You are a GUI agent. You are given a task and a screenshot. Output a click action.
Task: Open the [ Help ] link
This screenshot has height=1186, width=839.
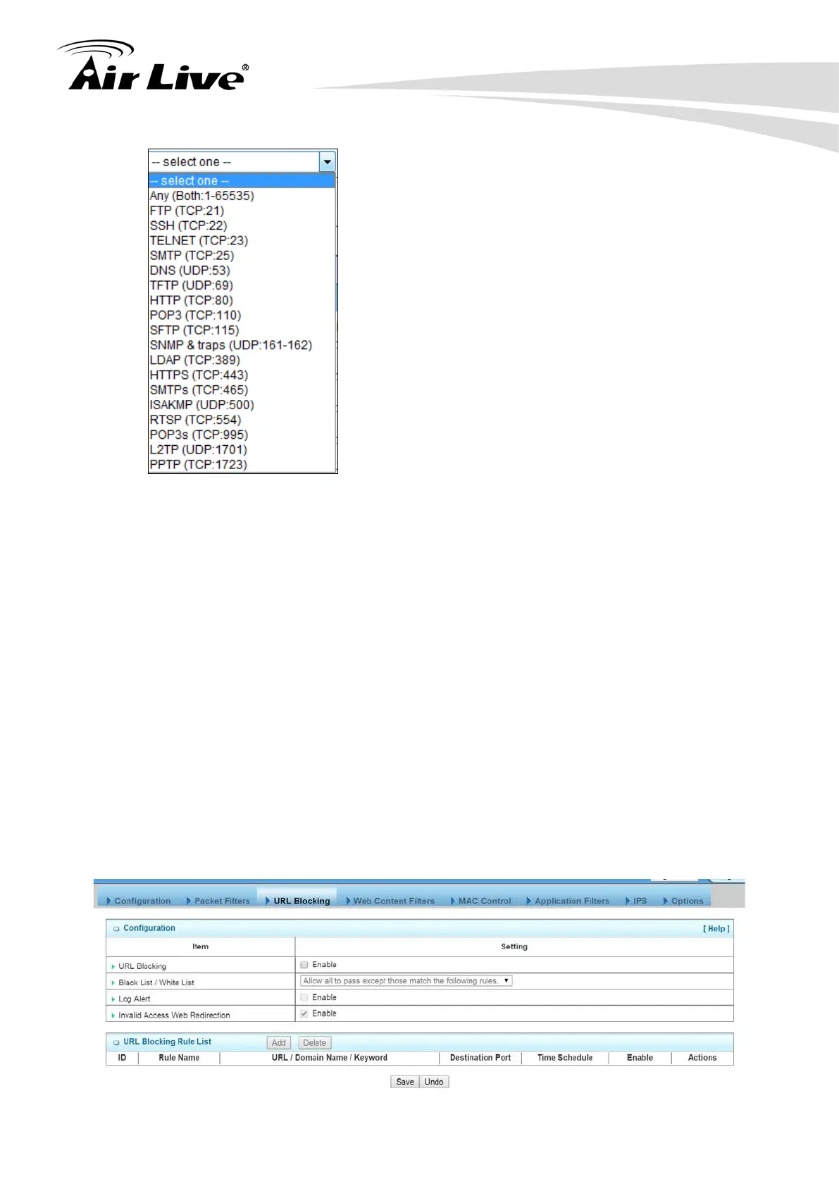pyautogui.click(x=716, y=929)
